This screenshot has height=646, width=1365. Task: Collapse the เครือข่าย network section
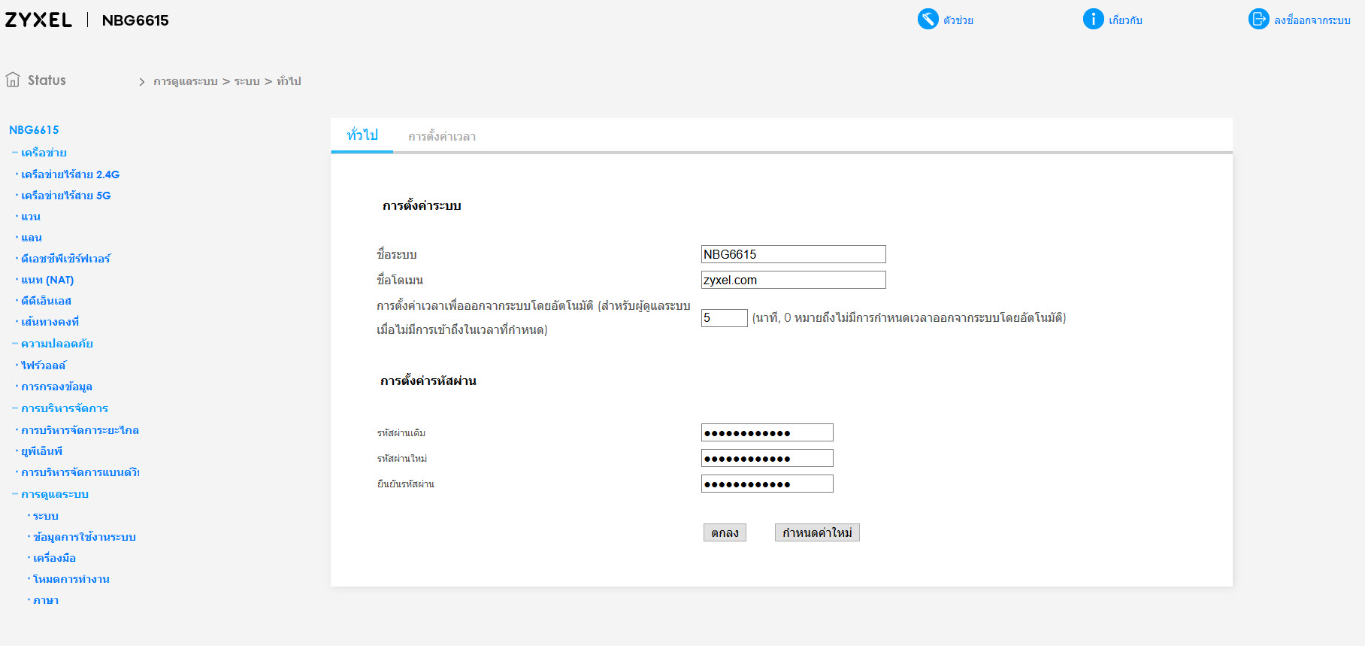[15, 153]
